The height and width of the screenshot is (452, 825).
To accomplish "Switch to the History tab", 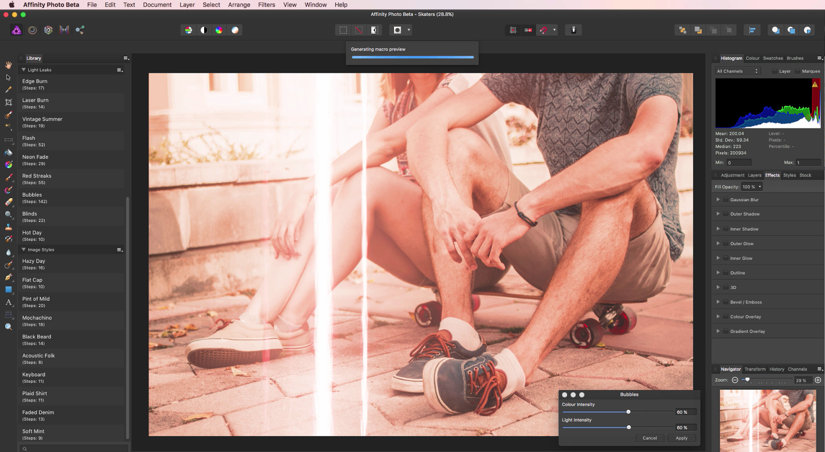I will point(777,369).
